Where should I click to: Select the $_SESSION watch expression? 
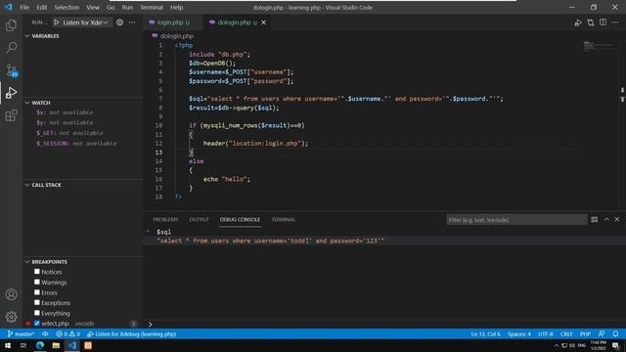pyautogui.click(x=76, y=144)
